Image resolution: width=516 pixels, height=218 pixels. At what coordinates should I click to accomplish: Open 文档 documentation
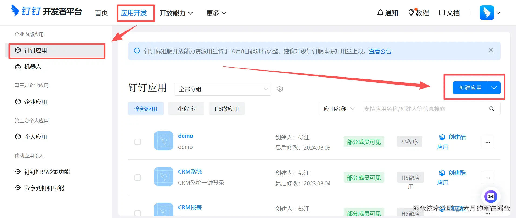pos(449,13)
